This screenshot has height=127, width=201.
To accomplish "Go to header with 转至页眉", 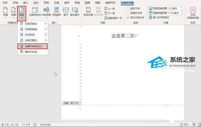I will (x=88, y=12).
